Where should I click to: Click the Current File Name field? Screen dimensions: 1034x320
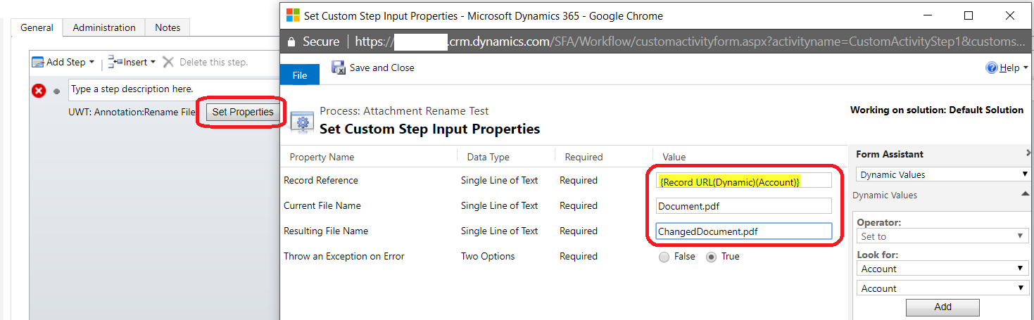tap(744, 206)
